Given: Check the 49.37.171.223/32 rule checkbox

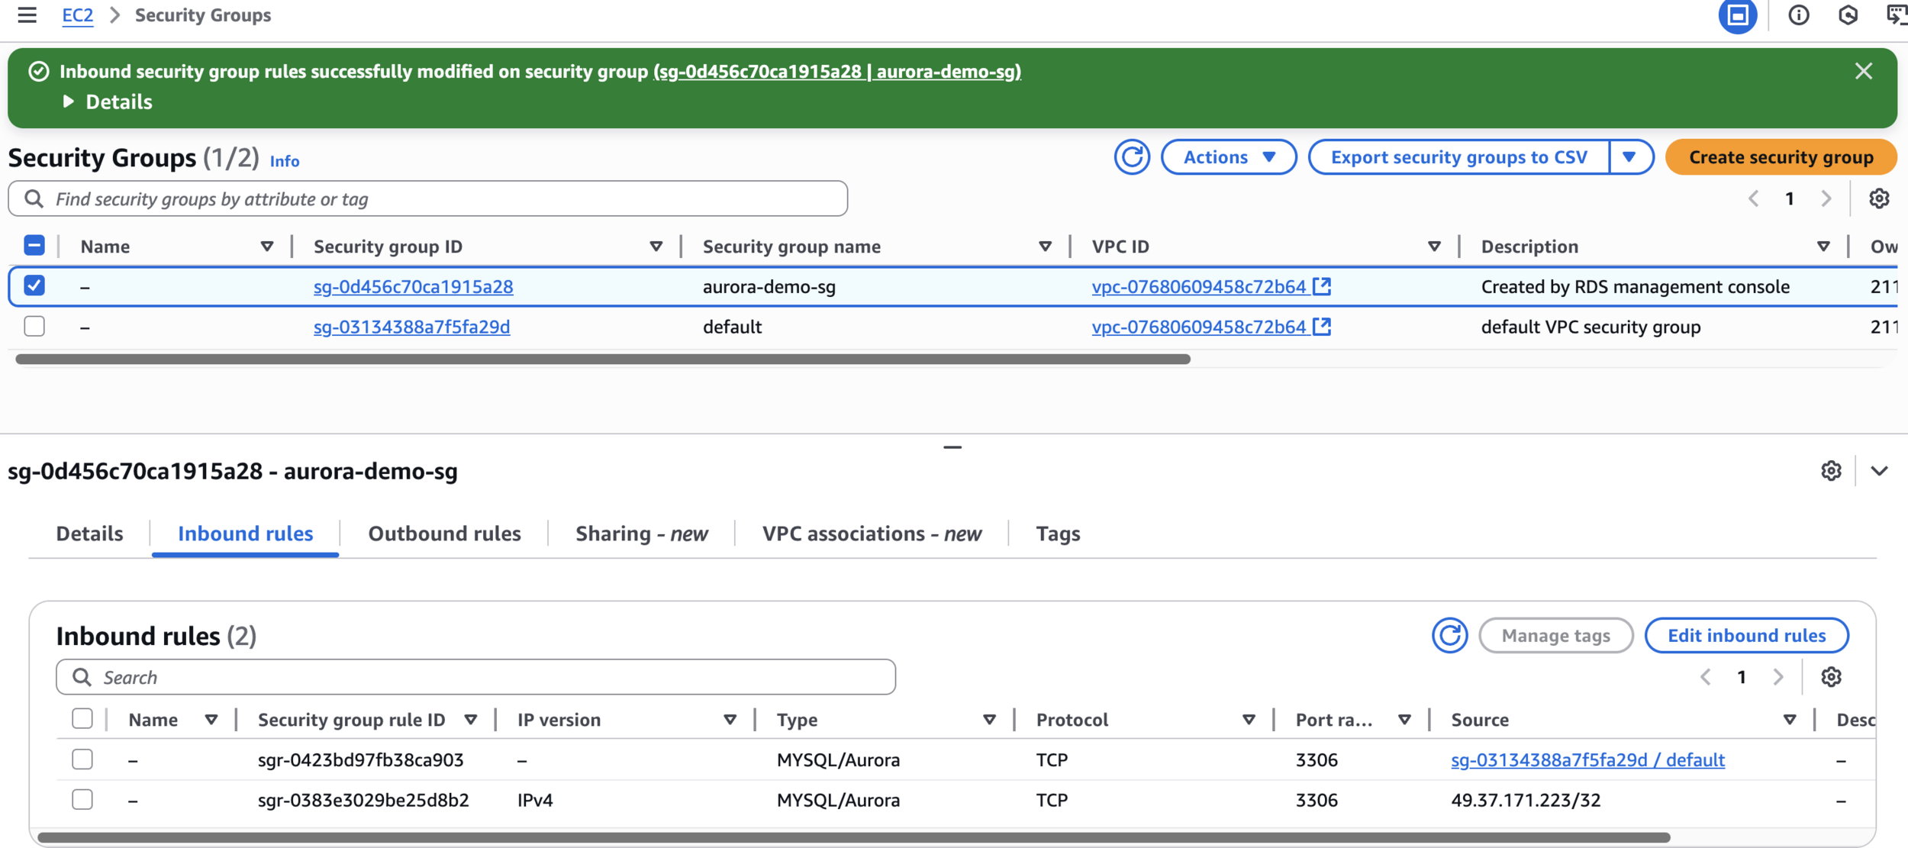Looking at the screenshot, I should click(x=82, y=799).
